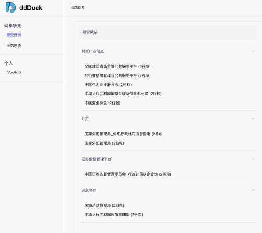Select 中国盐业协会 (2谷粒)
Image resolution: width=262 pixels, height=233 pixels.
tap(102, 103)
